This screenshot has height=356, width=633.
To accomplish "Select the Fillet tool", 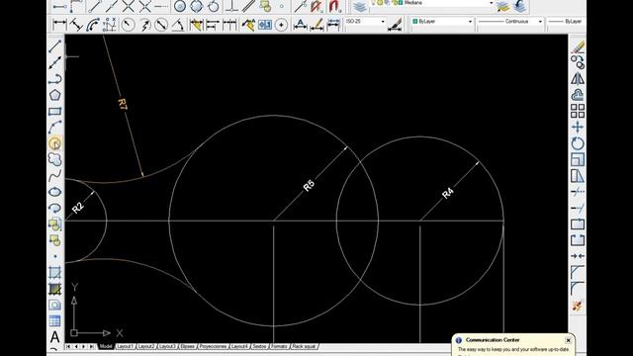I will coord(578,289).
